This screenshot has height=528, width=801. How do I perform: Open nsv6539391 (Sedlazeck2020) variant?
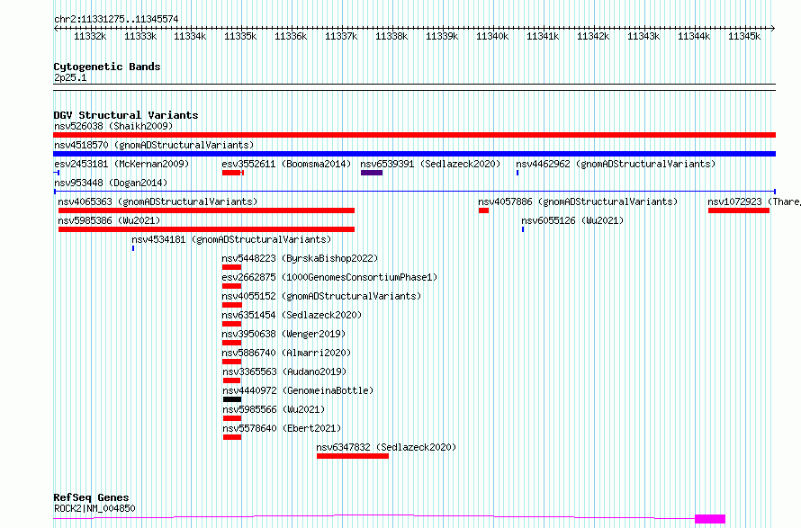[430, 164]
